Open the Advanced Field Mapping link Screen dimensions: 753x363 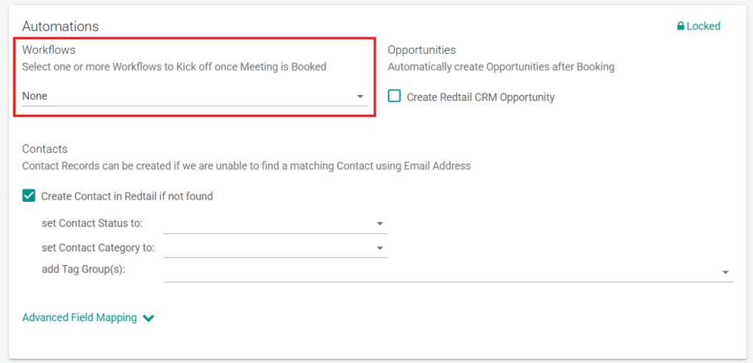(x=79, y=318)
